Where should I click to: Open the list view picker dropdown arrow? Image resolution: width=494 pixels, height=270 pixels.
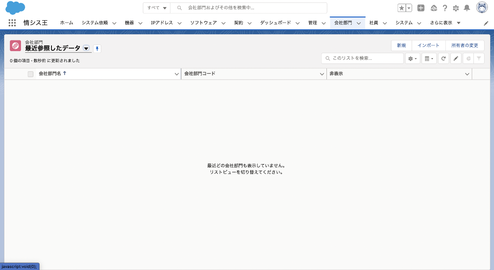(86, 48)
